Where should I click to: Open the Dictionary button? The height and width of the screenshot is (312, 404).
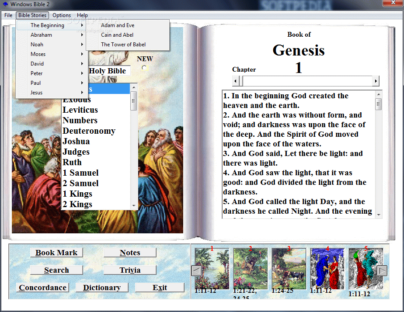pyautogui.click(x=102, y=288)
